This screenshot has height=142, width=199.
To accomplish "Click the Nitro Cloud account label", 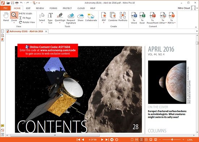I will click(x=184, y=8).
